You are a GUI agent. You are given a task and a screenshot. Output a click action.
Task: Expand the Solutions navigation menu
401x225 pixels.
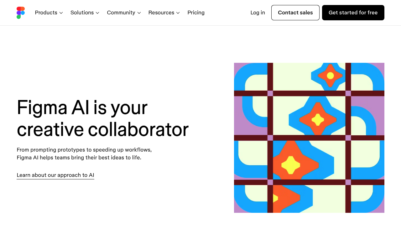(82, 12)
